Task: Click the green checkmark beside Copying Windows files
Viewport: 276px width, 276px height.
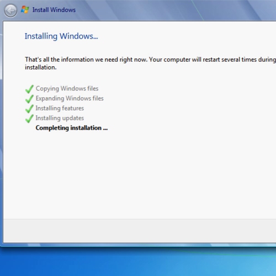Action: [x=29, y=89]
